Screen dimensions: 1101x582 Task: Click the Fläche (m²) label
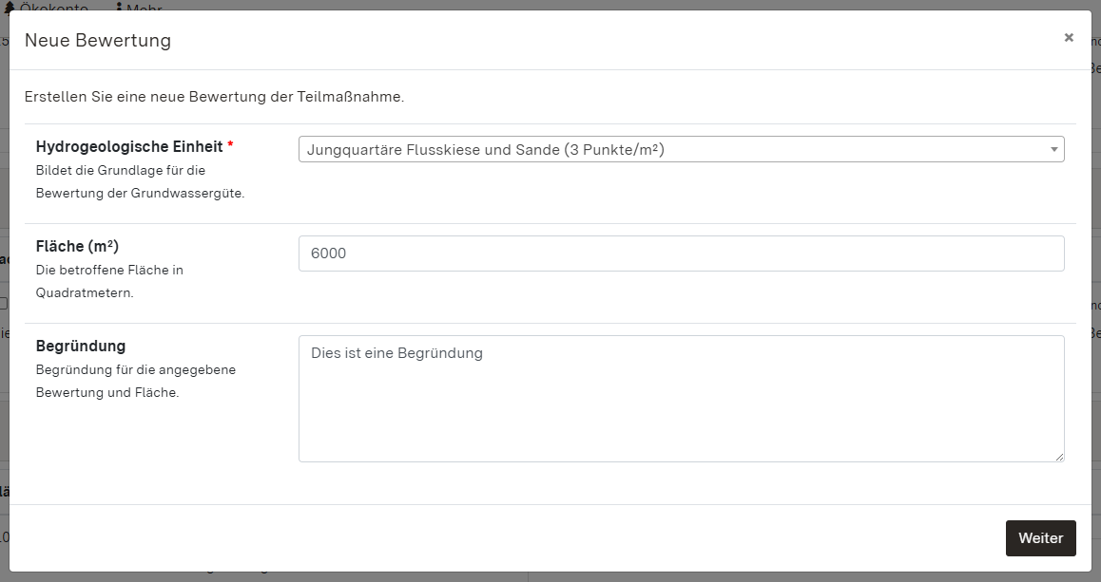pos(77,247)
